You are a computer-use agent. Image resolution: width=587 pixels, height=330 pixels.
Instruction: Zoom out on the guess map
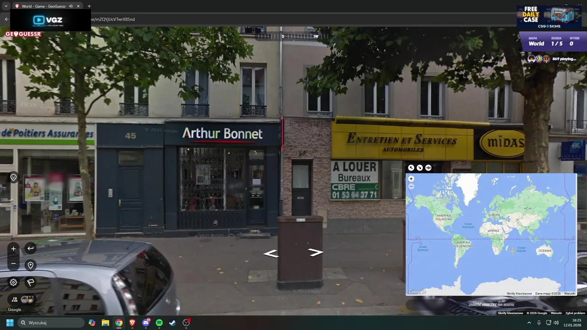pos(411,186)
